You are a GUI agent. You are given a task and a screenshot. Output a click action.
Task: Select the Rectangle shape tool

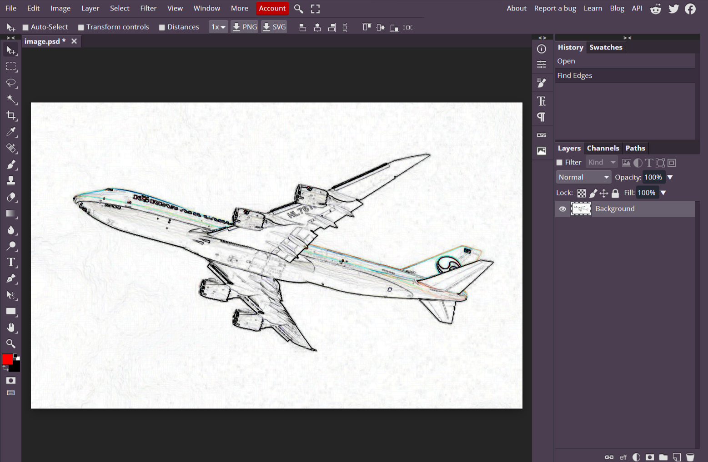(11, 312)
